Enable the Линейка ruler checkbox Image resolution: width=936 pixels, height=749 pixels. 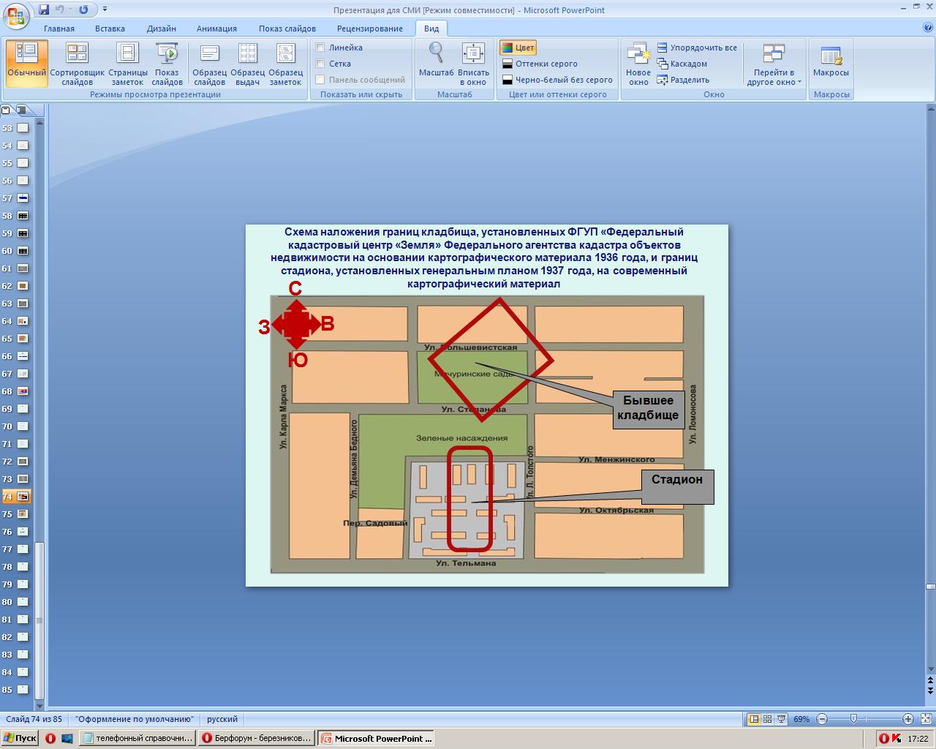tap(320, 48)
